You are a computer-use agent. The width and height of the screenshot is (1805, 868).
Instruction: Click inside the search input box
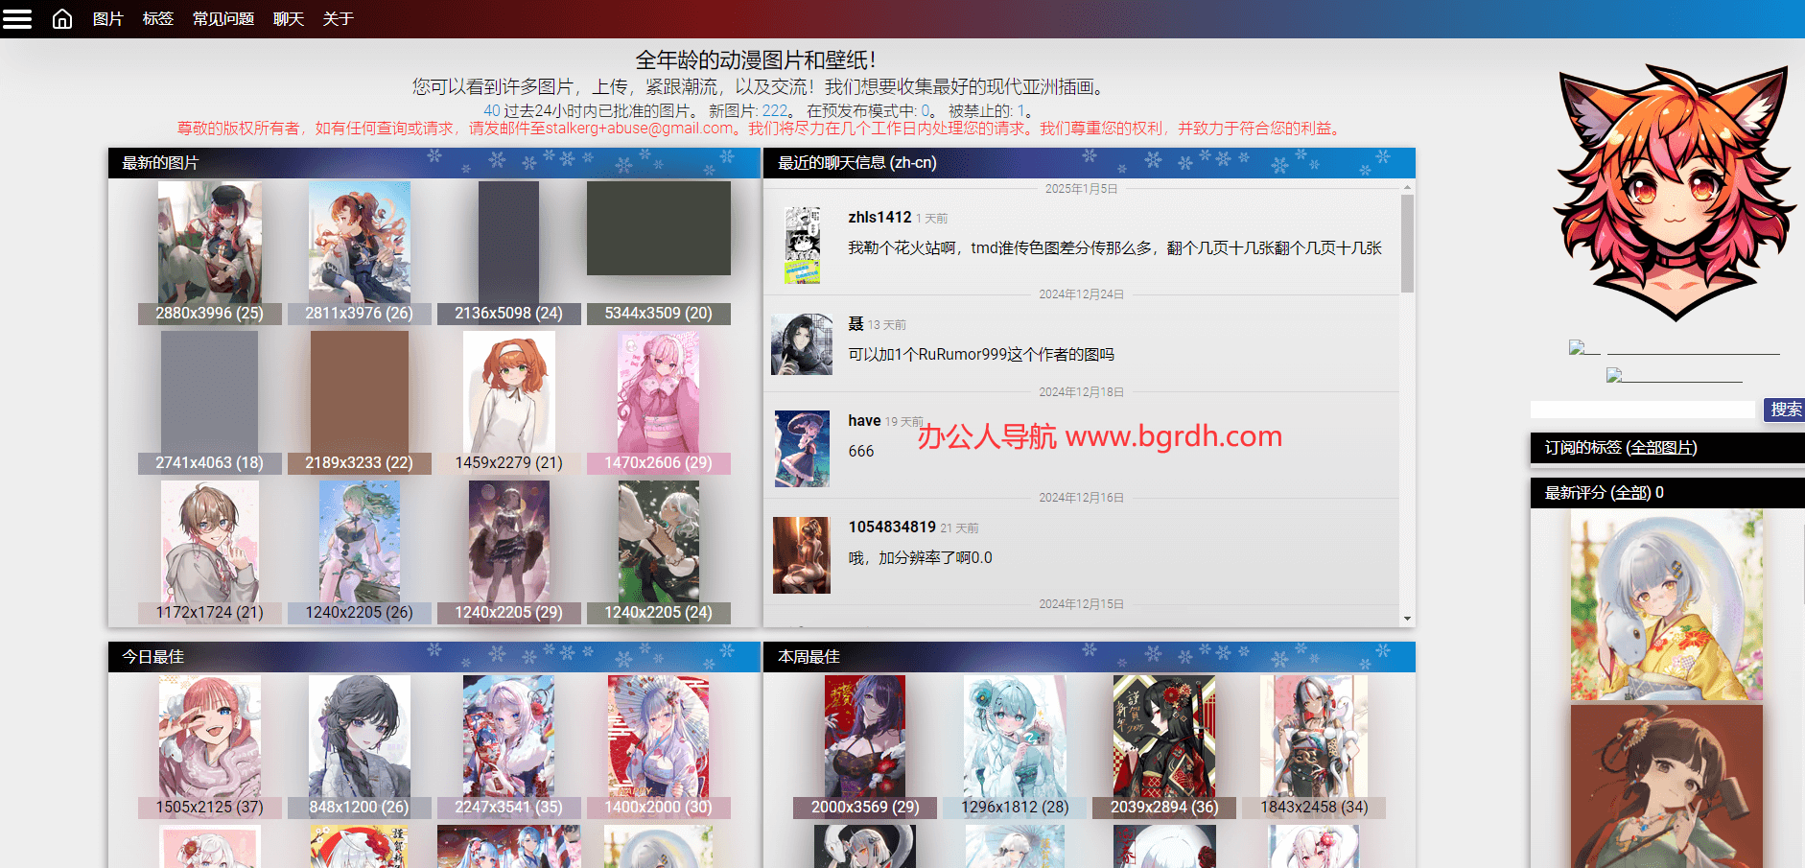click(1640, 410)
